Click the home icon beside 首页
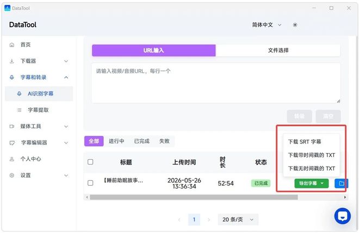This screenshot has width=359, height=233. point(12,45)
